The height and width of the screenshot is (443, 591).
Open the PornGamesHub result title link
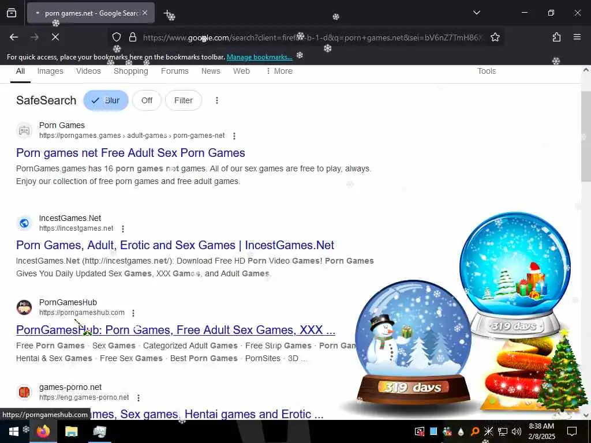(x=175, y=330)
